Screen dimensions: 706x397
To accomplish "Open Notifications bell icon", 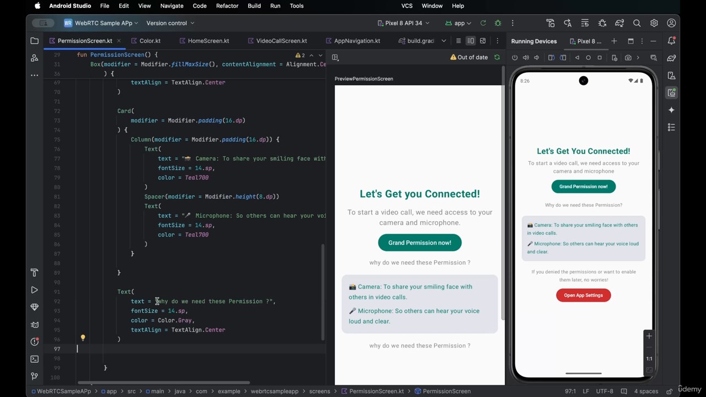I will click(671, 41).
